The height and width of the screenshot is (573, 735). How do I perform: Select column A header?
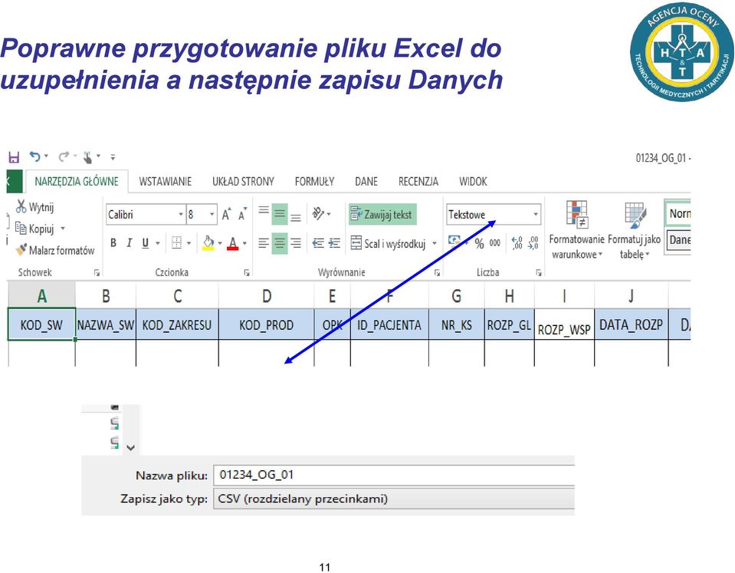point(41,295)
